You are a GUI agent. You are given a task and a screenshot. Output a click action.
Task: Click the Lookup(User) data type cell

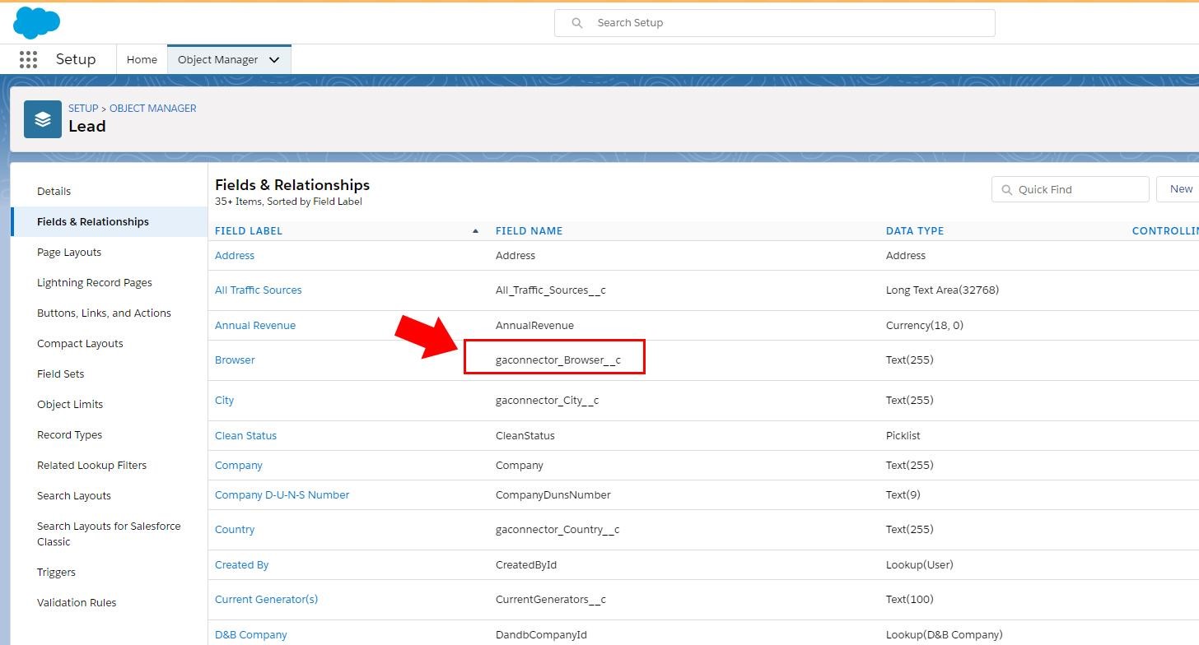coord(919,565)
